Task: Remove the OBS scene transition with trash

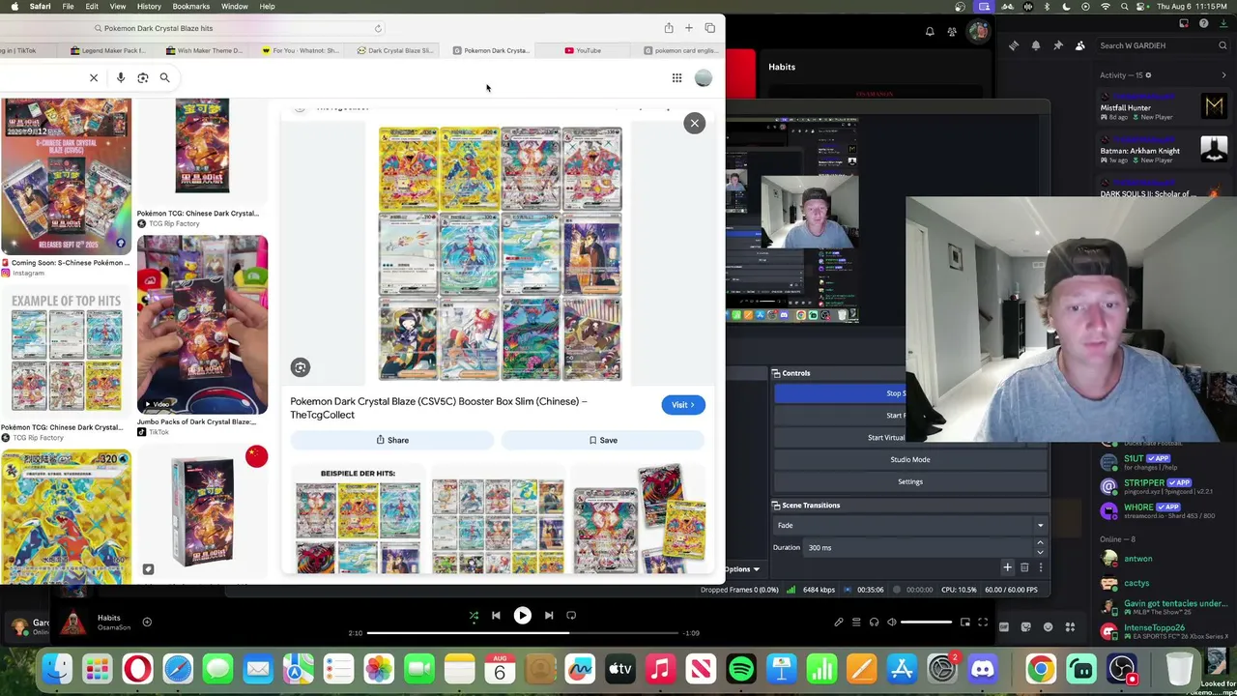Action: [1024, 567]
